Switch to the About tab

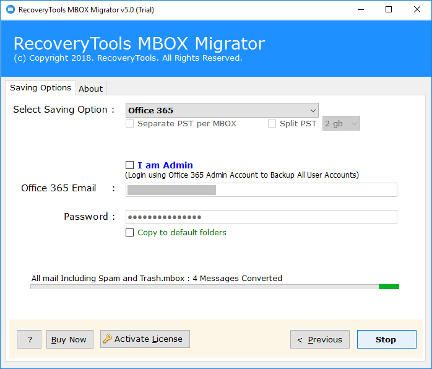tap(91, 89)
